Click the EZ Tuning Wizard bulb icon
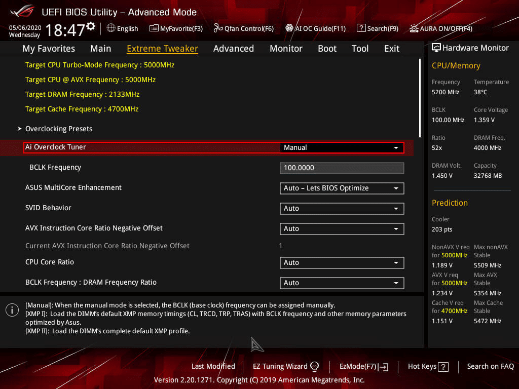 314,366
